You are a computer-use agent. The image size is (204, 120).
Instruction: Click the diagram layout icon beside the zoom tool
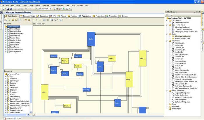click(x=61, y=20)
